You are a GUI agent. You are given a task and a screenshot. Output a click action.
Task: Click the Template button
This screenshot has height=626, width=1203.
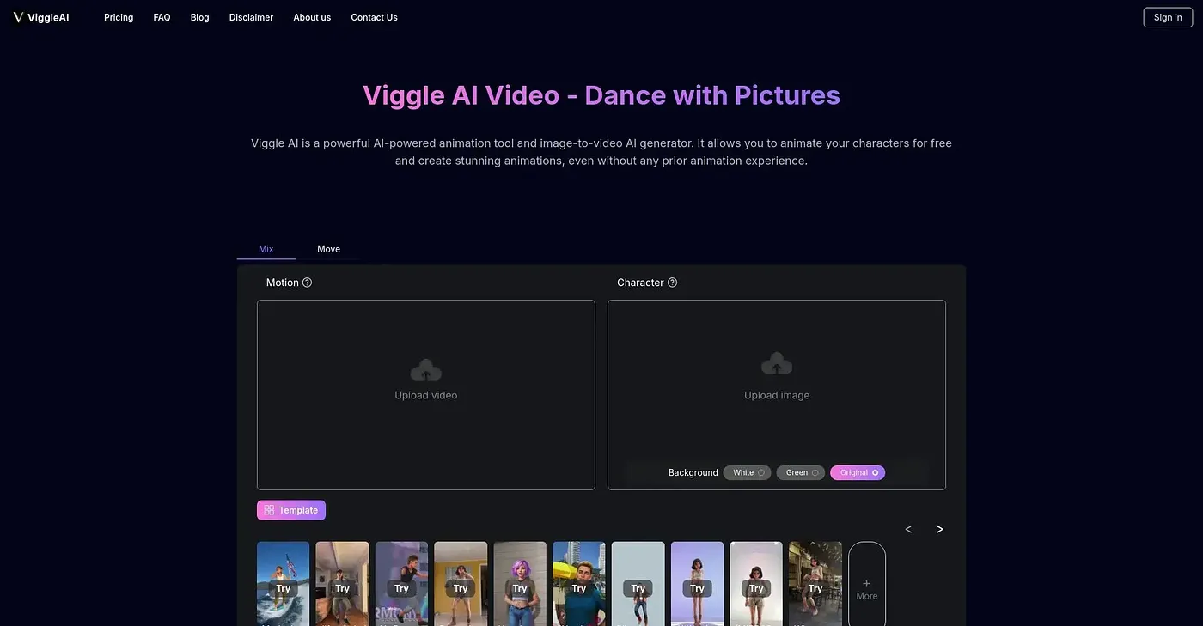coord(291,510)
